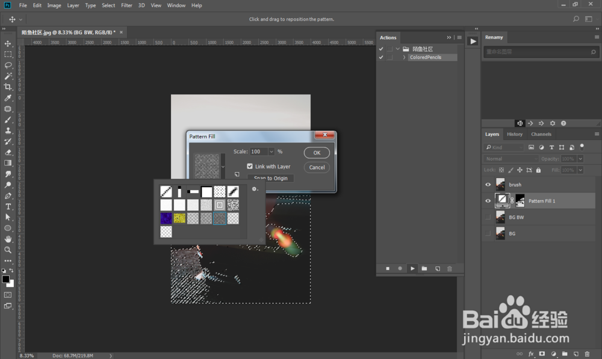Select the Hand tool
This screenshot has width=602, height=359.
point(8,239)
